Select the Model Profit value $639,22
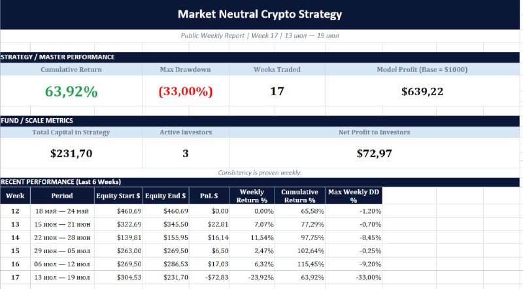523x289 pixels. coord(422,91)
